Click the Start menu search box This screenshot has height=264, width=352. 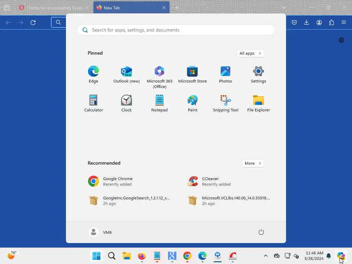(x=176, y=30)
